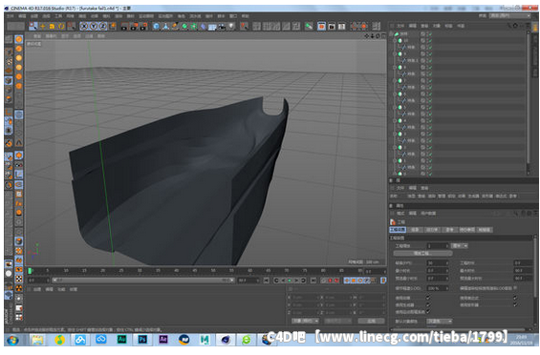Open layout selector dropdown at top right
The image size is (540, 355).
(510, 16)
